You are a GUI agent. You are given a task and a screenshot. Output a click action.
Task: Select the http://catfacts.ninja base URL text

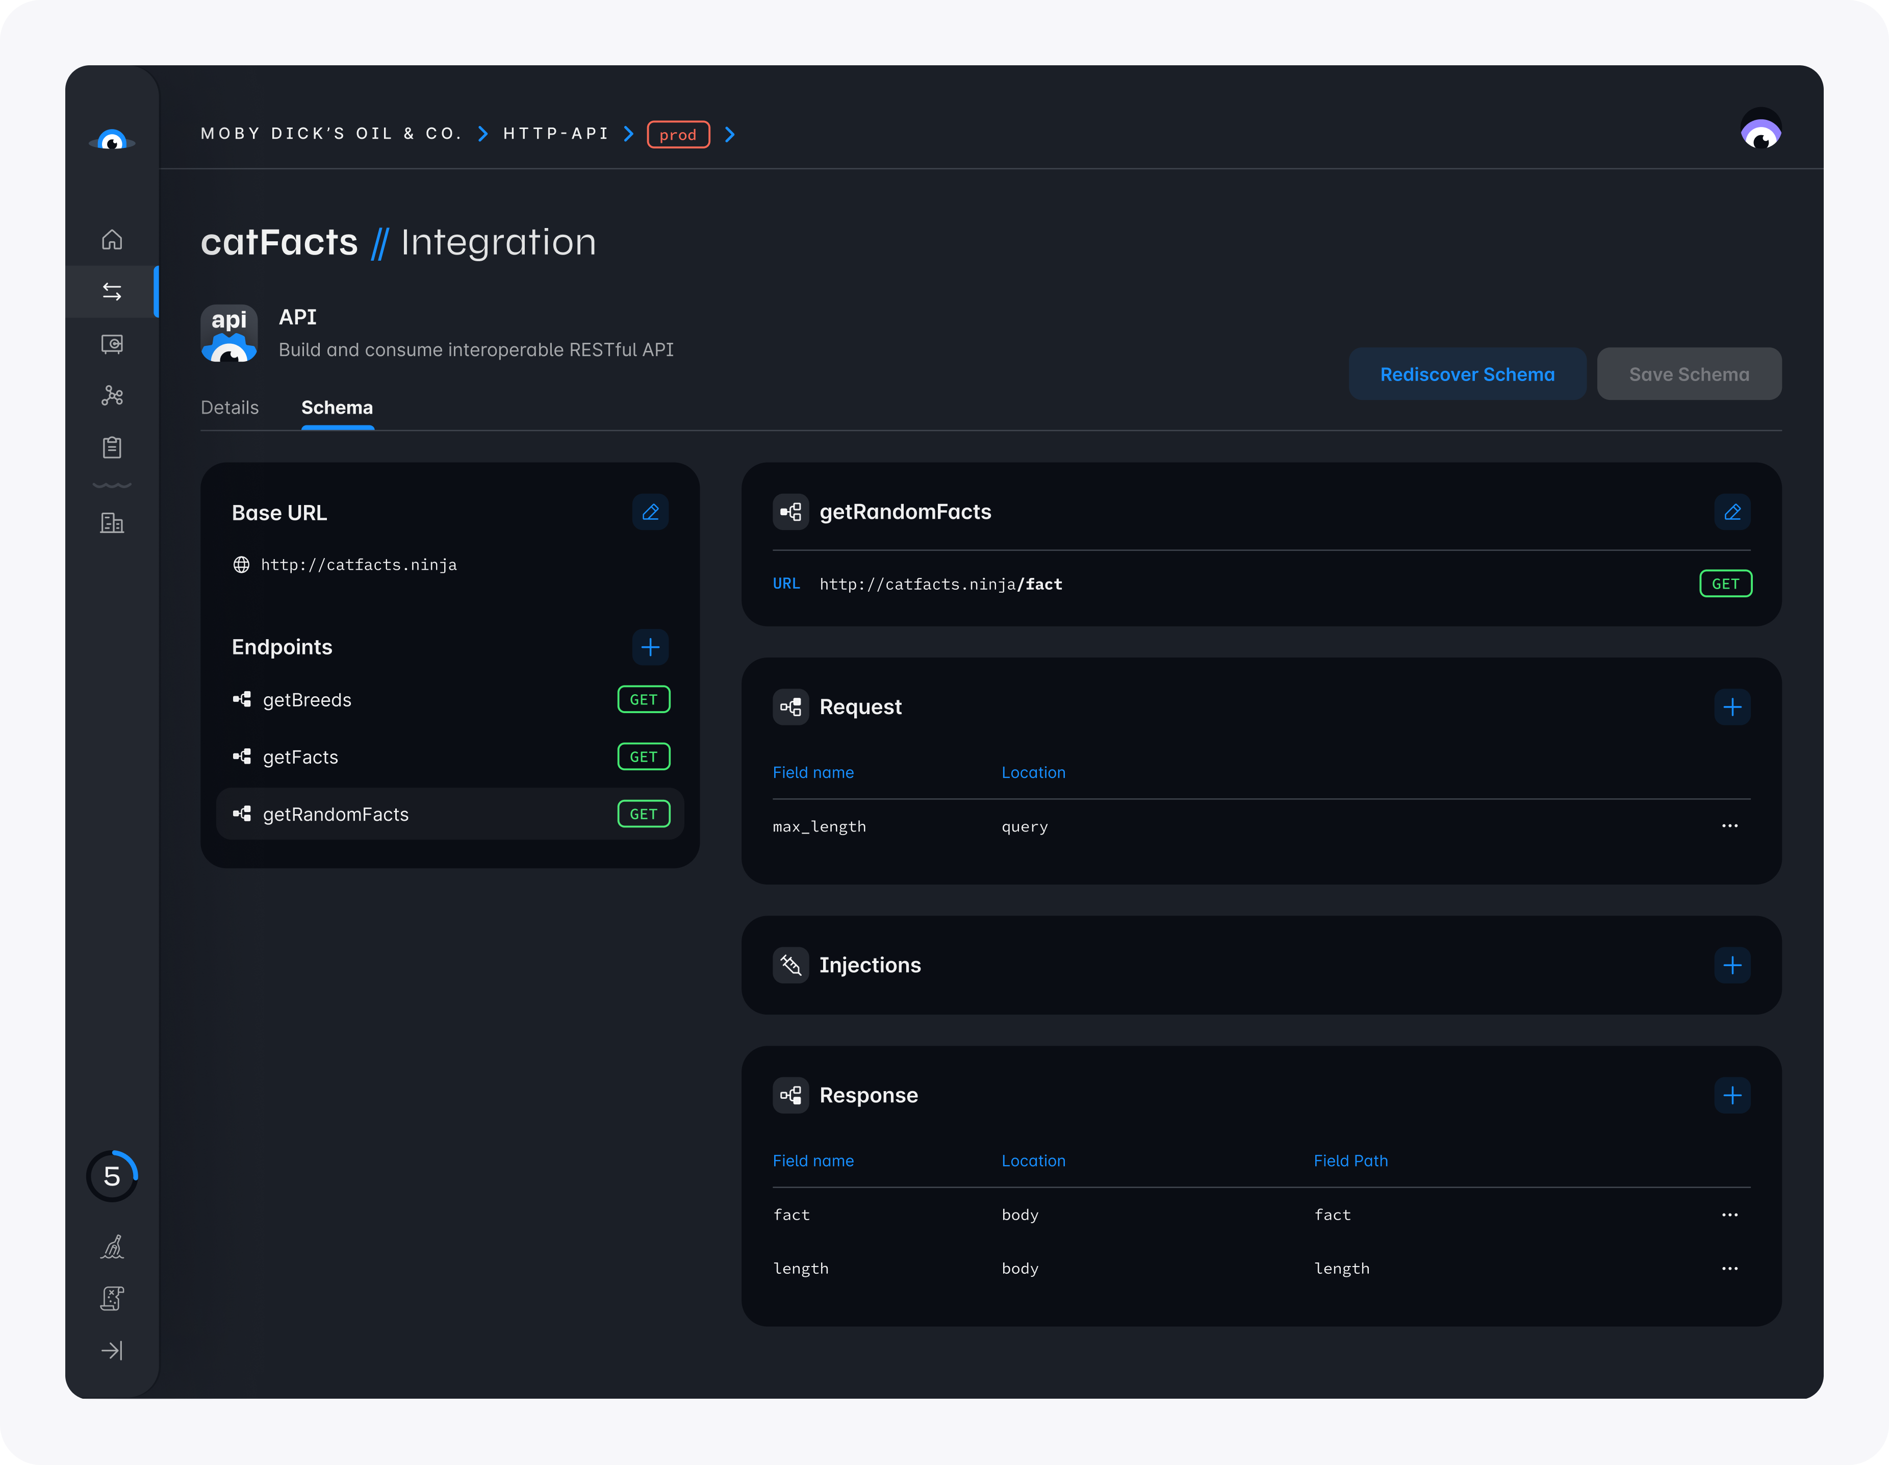click(359, 564)
